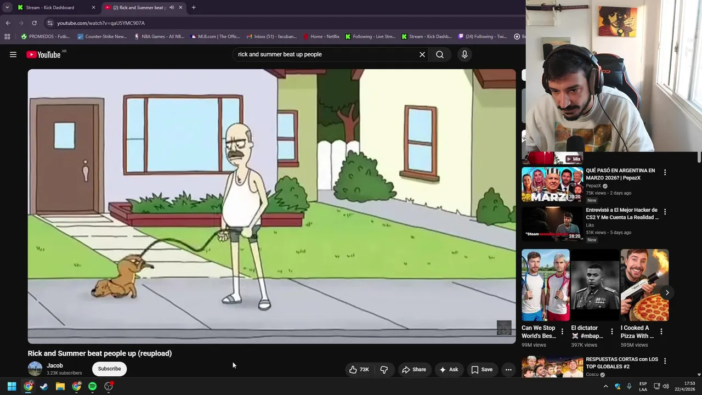This screenshot has height=395, width=702.
Task: Open the volume control in system tray
Action: pyautogui.click(x=666, y=386)
